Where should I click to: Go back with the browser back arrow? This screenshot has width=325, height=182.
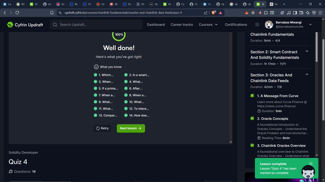[5, 13]
